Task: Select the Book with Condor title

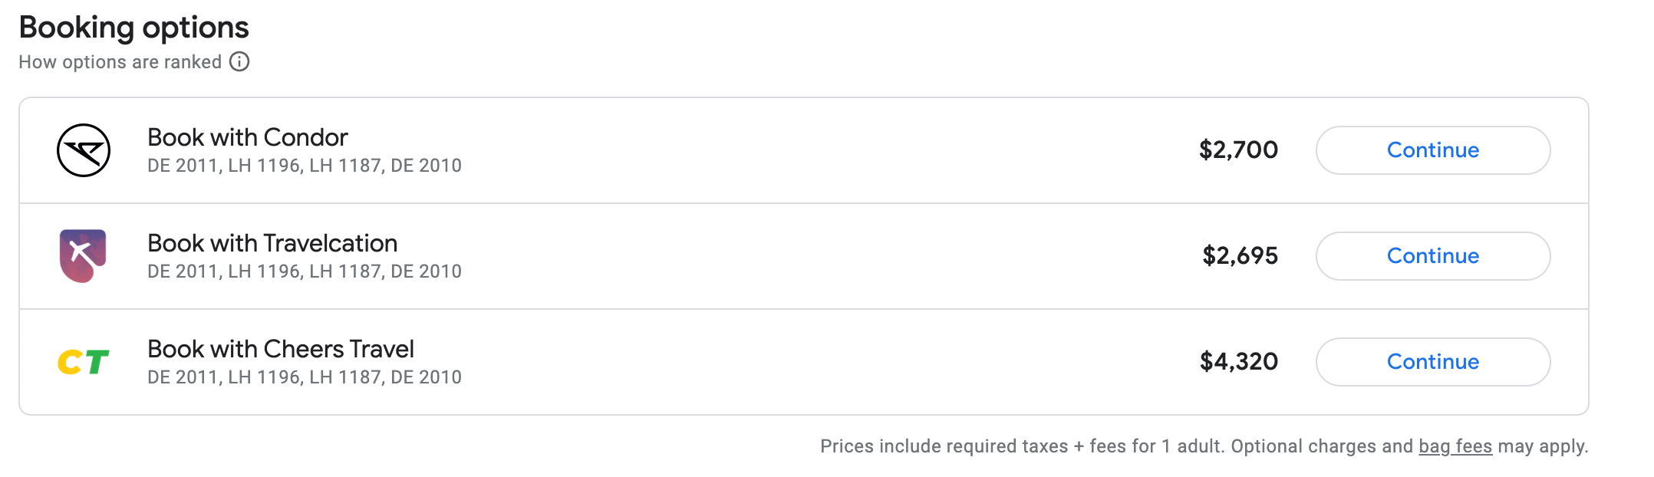Action: click(247, 137)
